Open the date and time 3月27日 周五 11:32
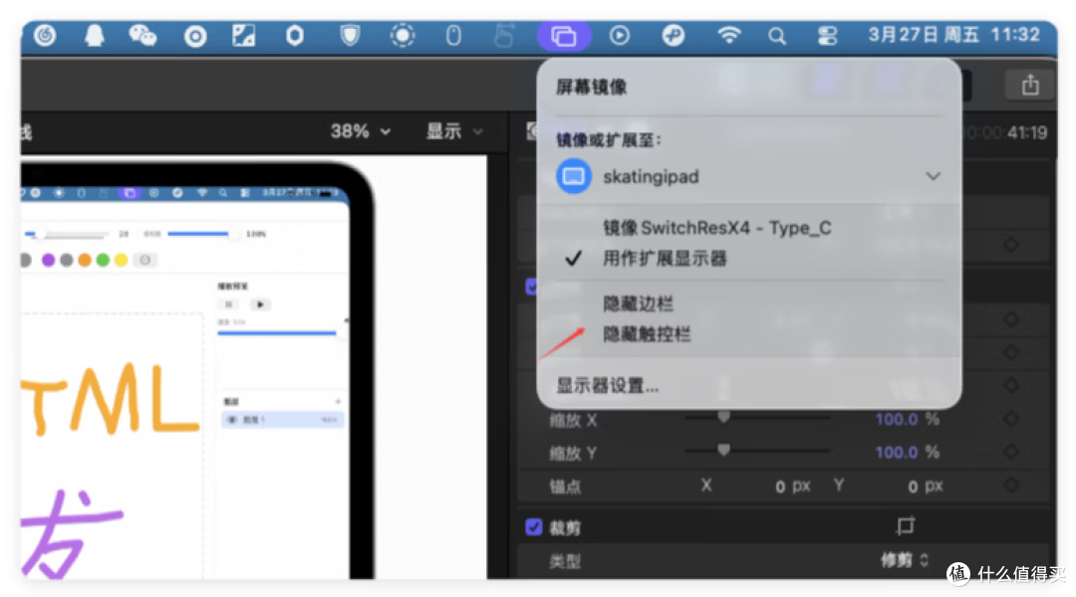 953,34
